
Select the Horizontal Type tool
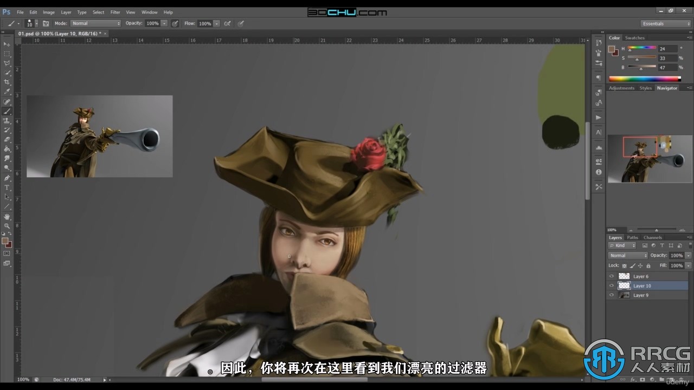(7, 187)
